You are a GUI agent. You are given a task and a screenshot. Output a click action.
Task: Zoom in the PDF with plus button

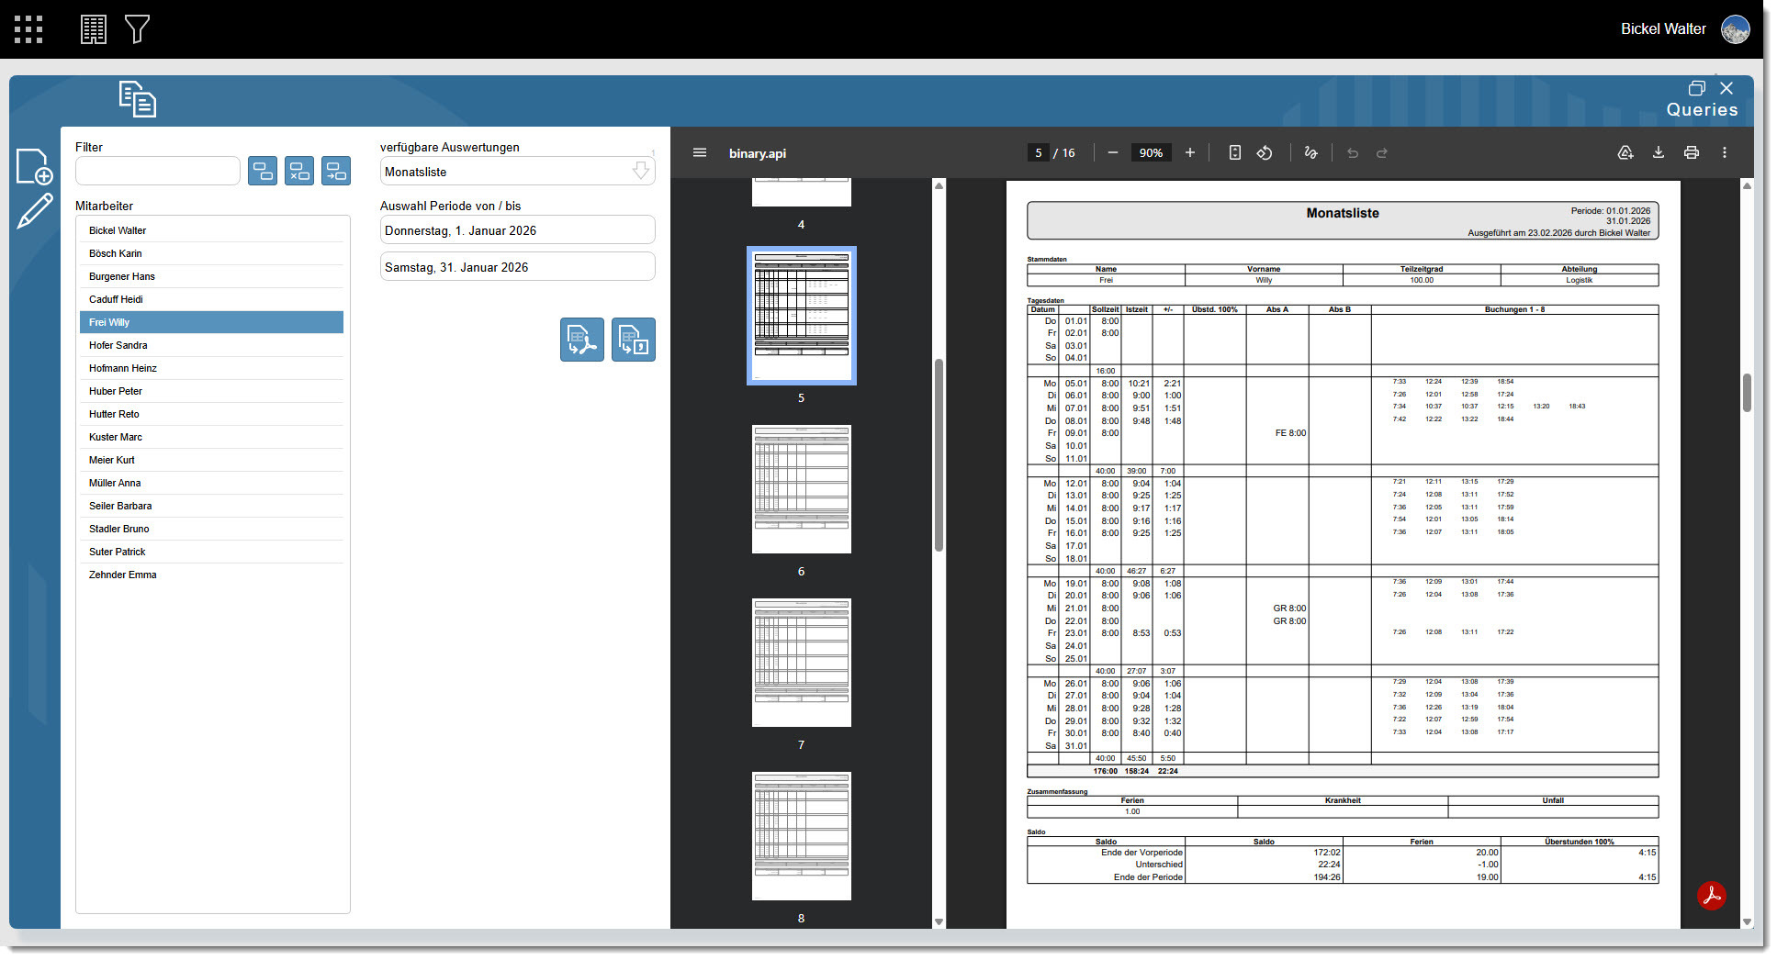click(1189, 153)
